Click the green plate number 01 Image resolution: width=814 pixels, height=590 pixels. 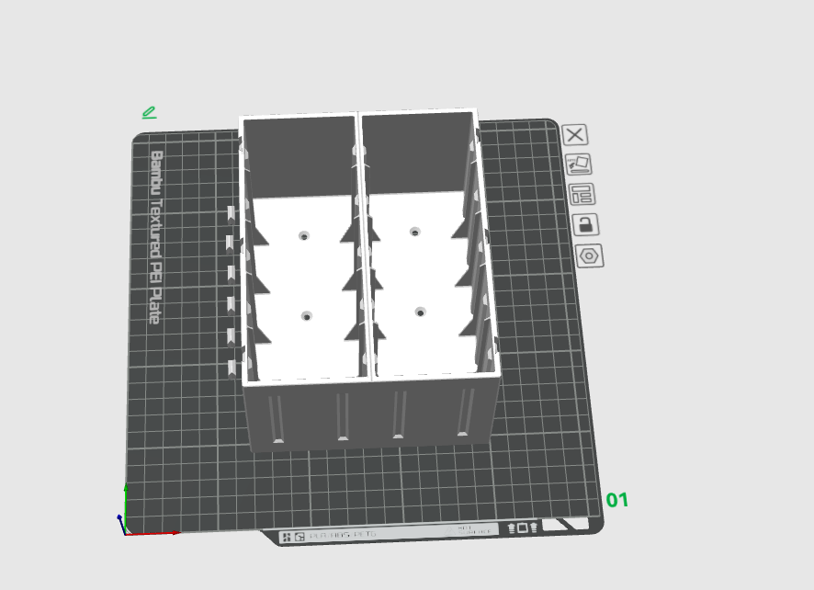[617, 500]
